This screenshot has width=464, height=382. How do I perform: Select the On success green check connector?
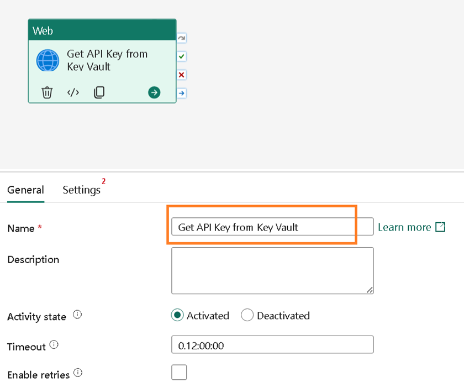pos(182,56)
